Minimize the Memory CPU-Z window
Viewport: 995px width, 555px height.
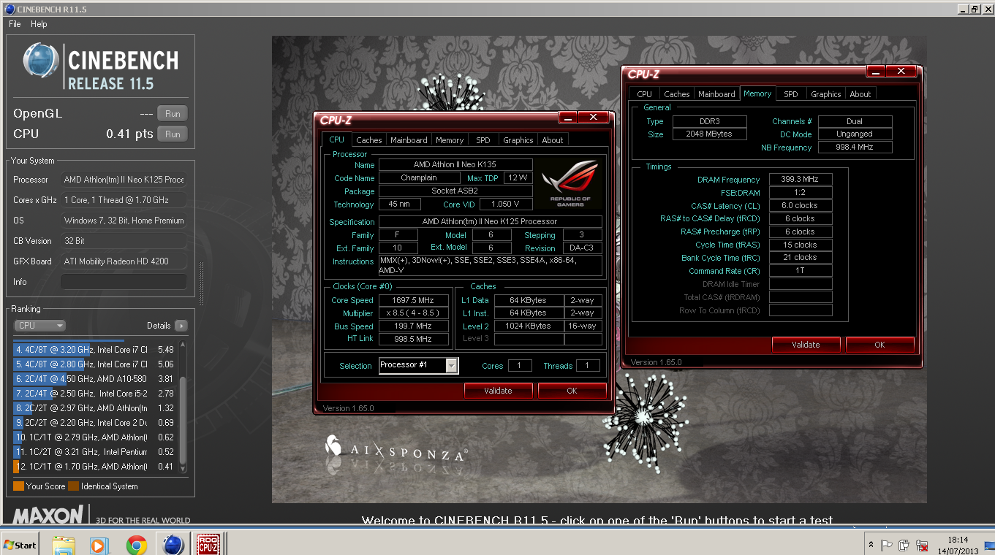(876, 72)
